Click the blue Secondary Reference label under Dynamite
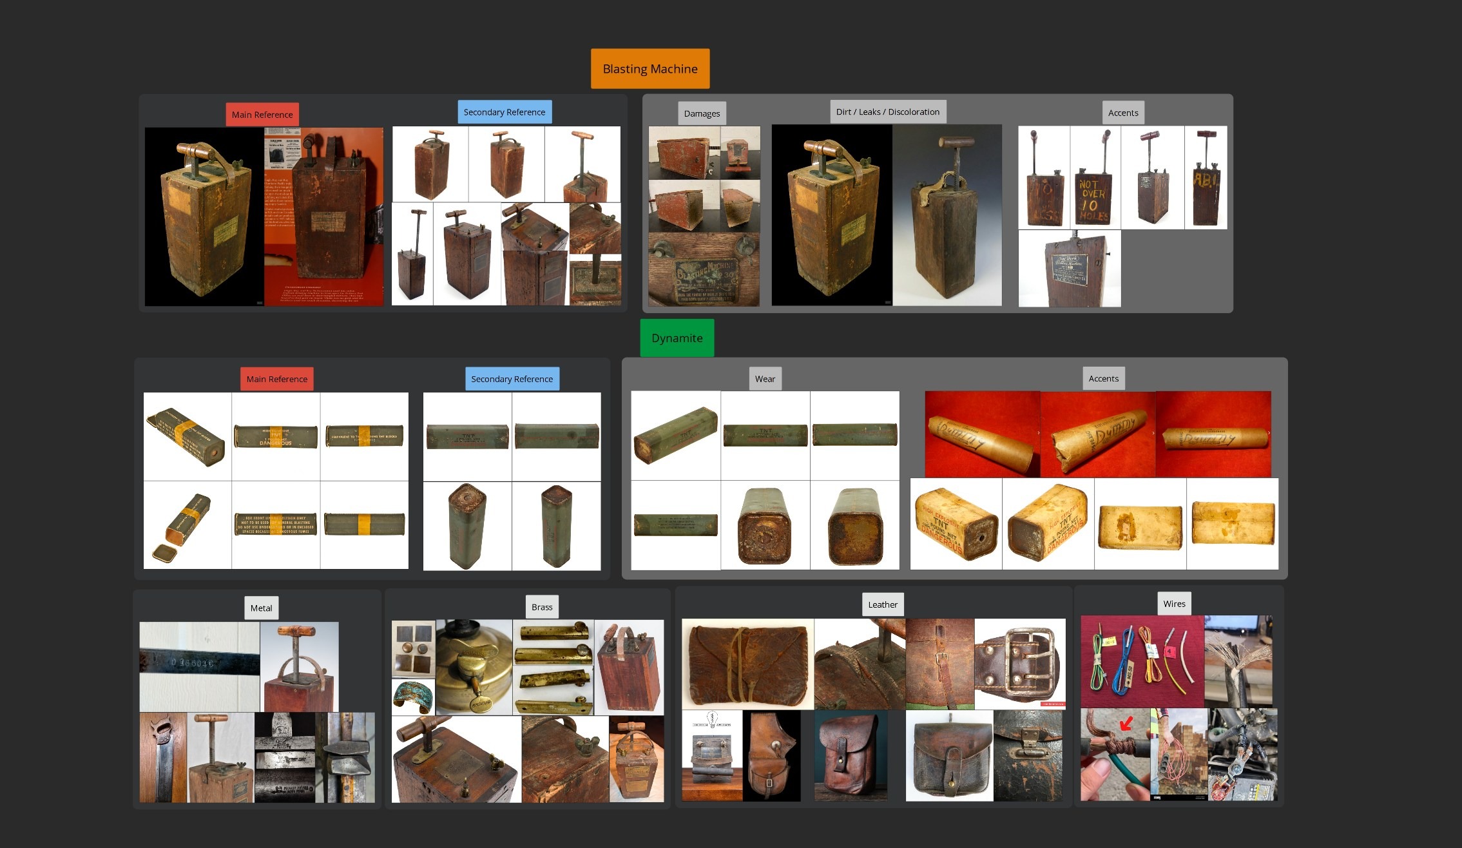Image resolution: width=1462 pixels, height=848 pixels. [x=512, y=379]
